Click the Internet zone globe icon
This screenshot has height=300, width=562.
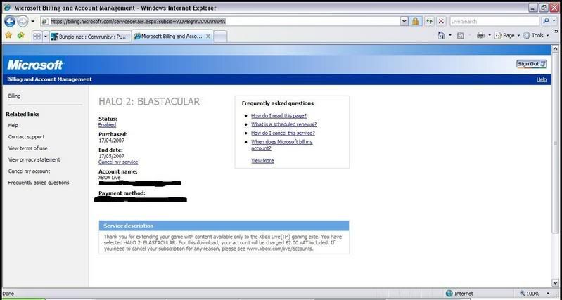pos(449,294)
